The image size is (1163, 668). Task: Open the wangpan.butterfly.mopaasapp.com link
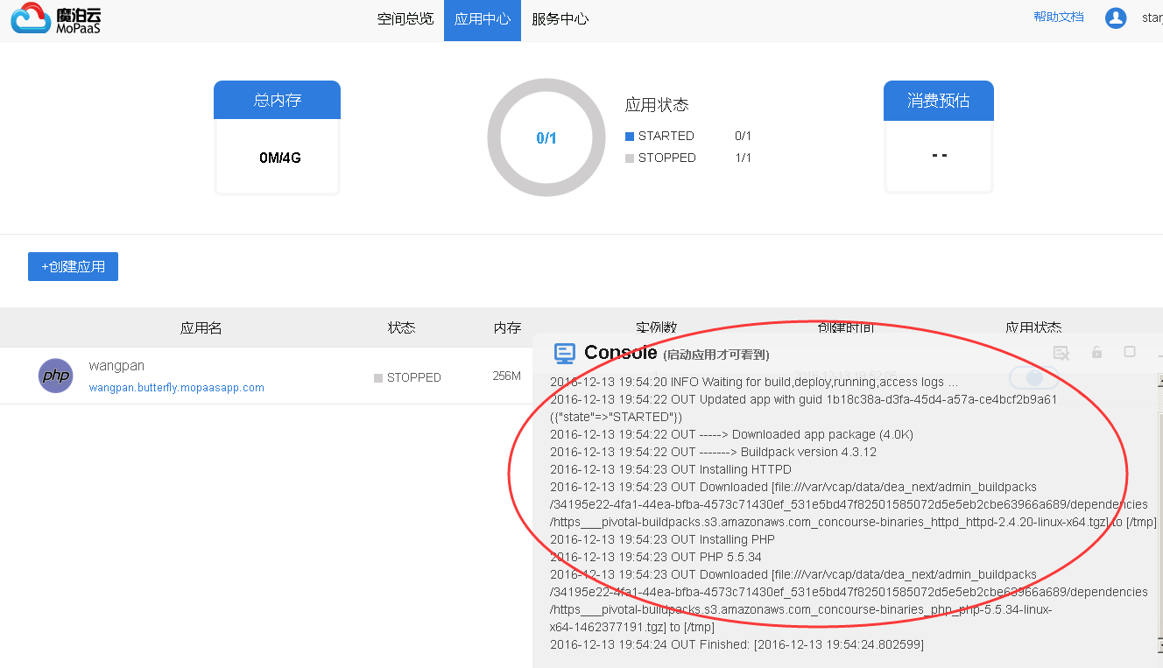pyautogui.click(x=176, y=387)
